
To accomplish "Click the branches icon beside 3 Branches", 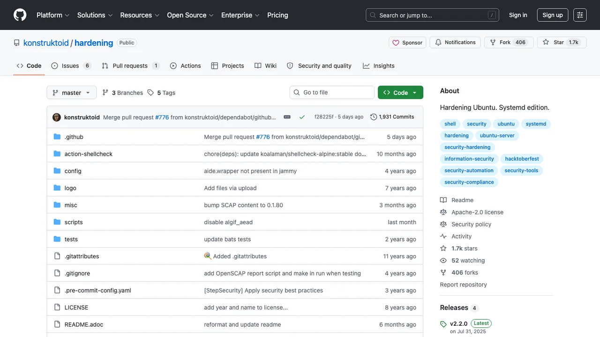I will pos(105,93).
